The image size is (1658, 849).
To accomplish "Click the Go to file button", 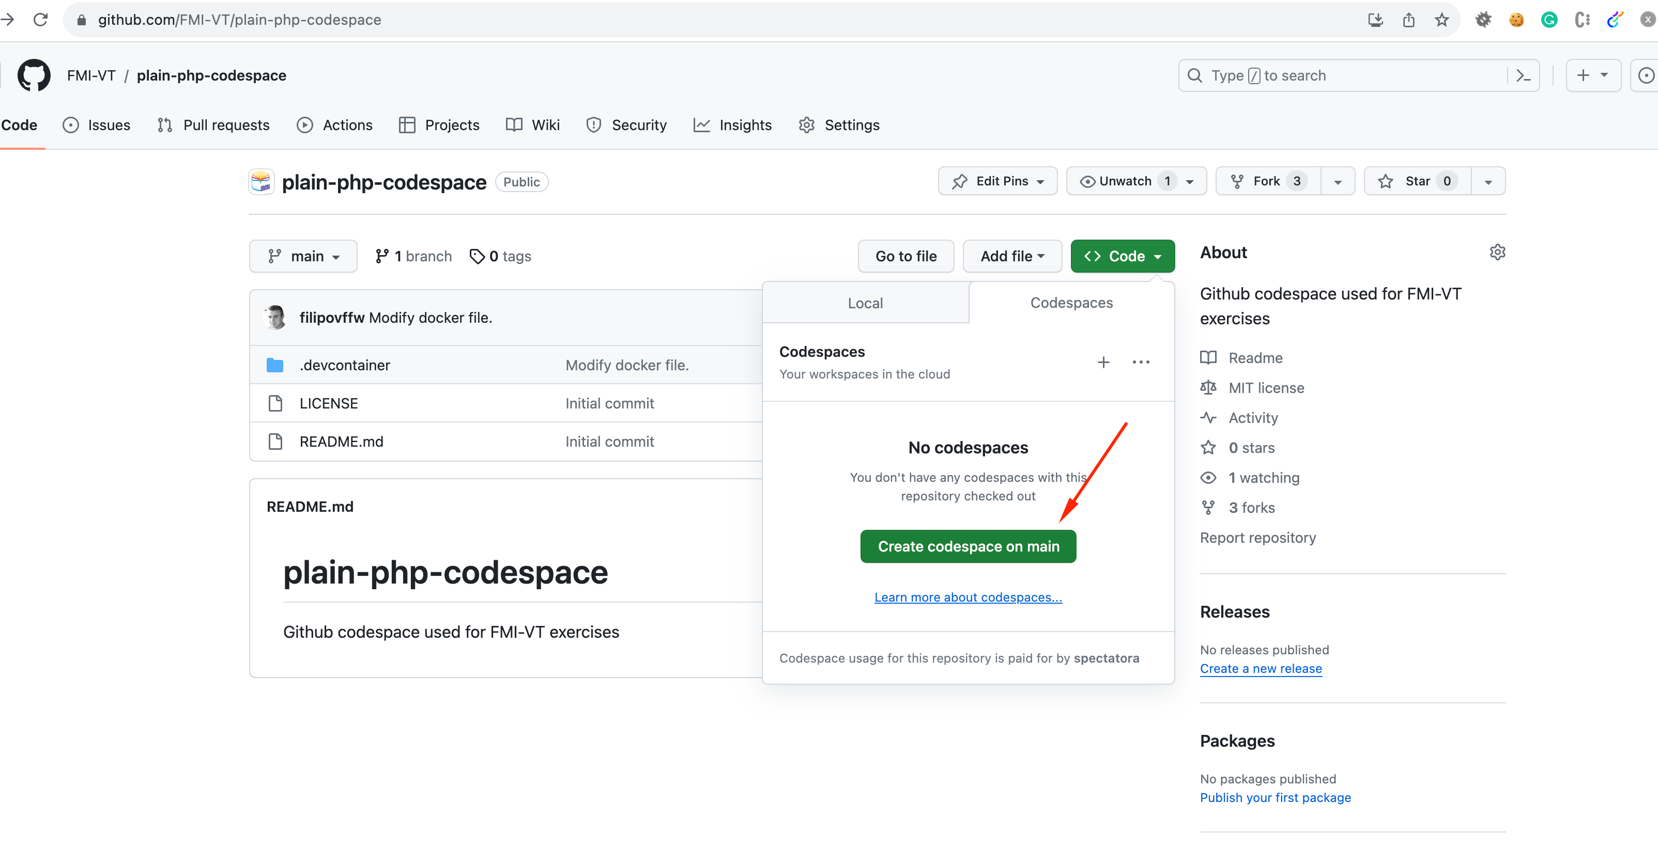I will pyautogui.click(x=905, y=256).
